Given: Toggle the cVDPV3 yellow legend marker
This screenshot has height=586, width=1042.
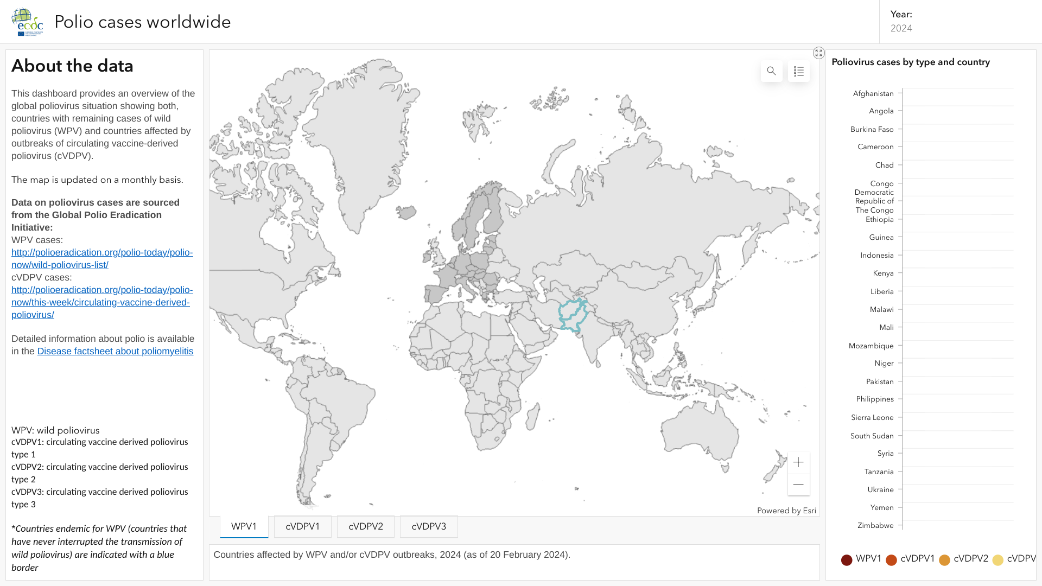Looking at the screenshot, I should click(998, 560).
